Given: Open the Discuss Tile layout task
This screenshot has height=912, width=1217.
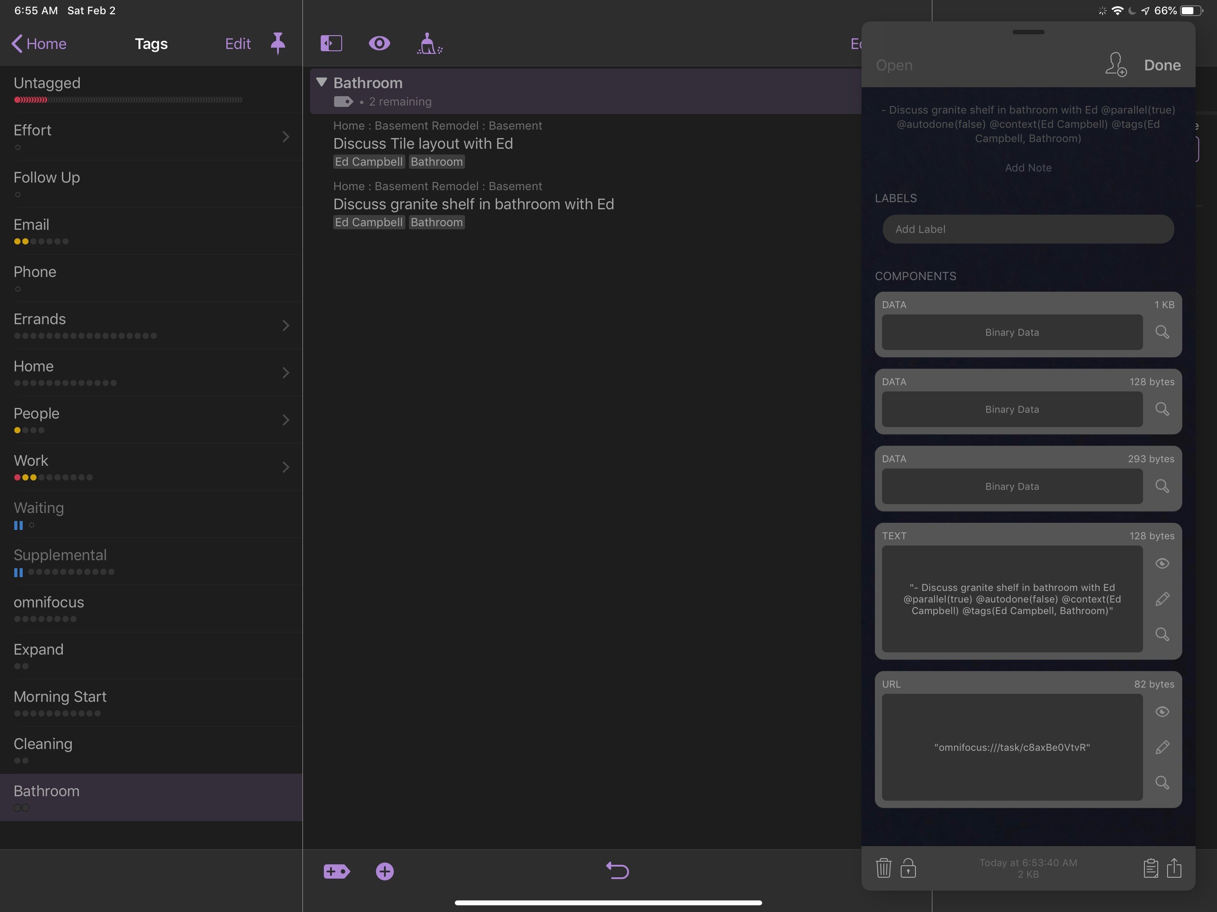Looking at the screenshot, I should pyautogui.click(x=424, y=143).
